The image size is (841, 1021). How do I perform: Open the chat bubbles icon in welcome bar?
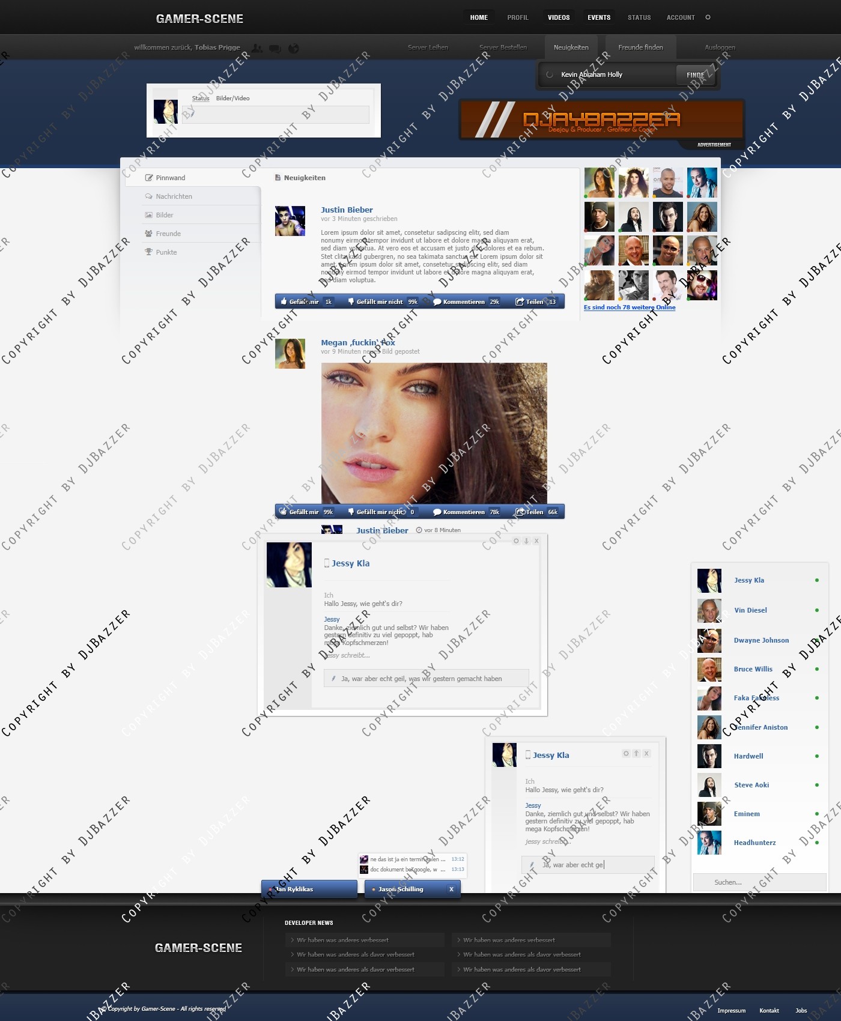[x=275, y=49]
